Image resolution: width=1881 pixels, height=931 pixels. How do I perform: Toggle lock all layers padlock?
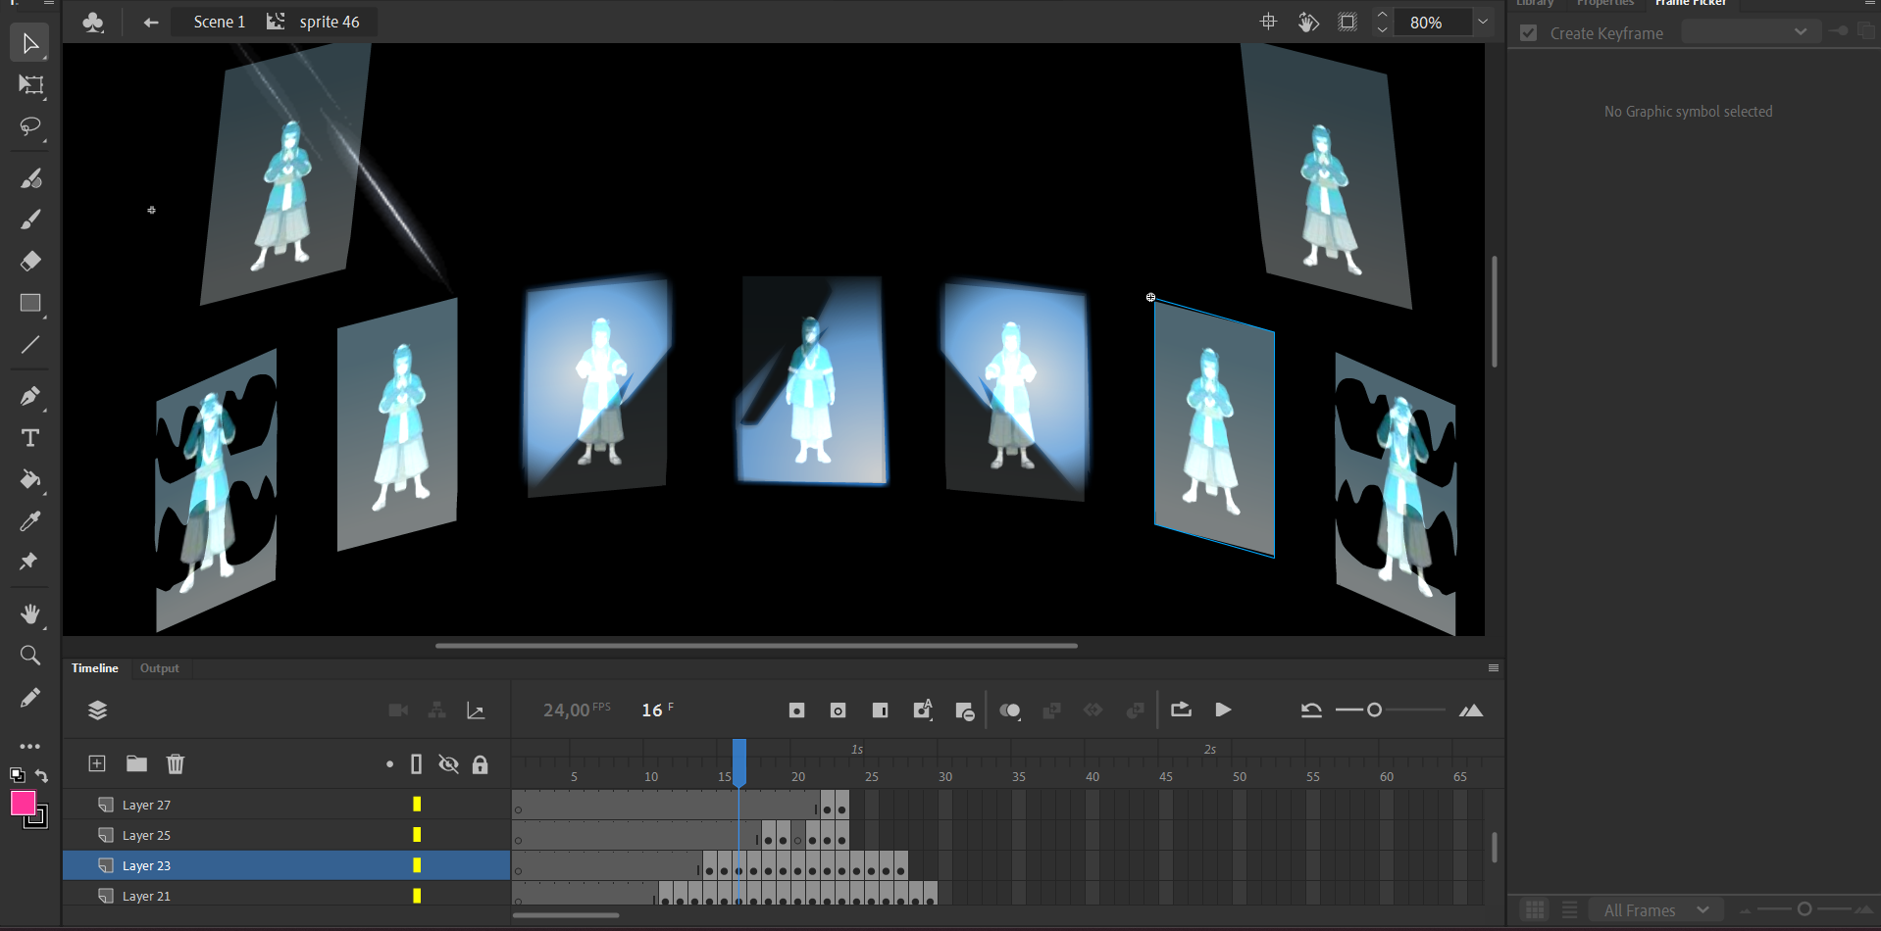coord(480,764)
